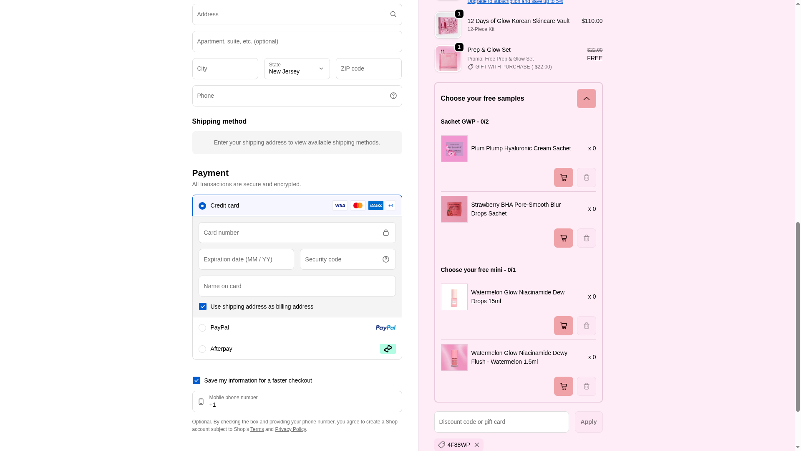
Task: Show additional card brands +4 badge
Action: (x=390, y=205)
